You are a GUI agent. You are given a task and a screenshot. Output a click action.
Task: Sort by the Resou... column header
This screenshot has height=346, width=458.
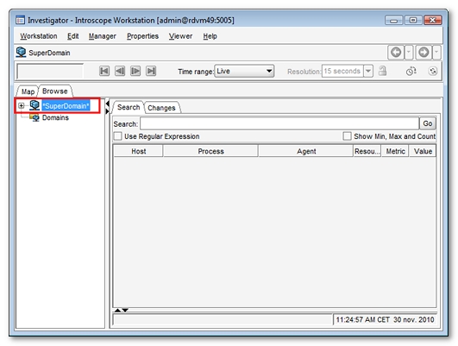point(367,151)
